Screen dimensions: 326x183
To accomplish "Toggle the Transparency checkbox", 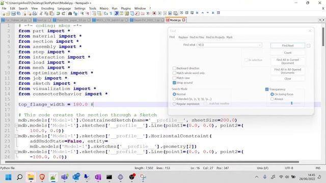I will tap(267, 89).
